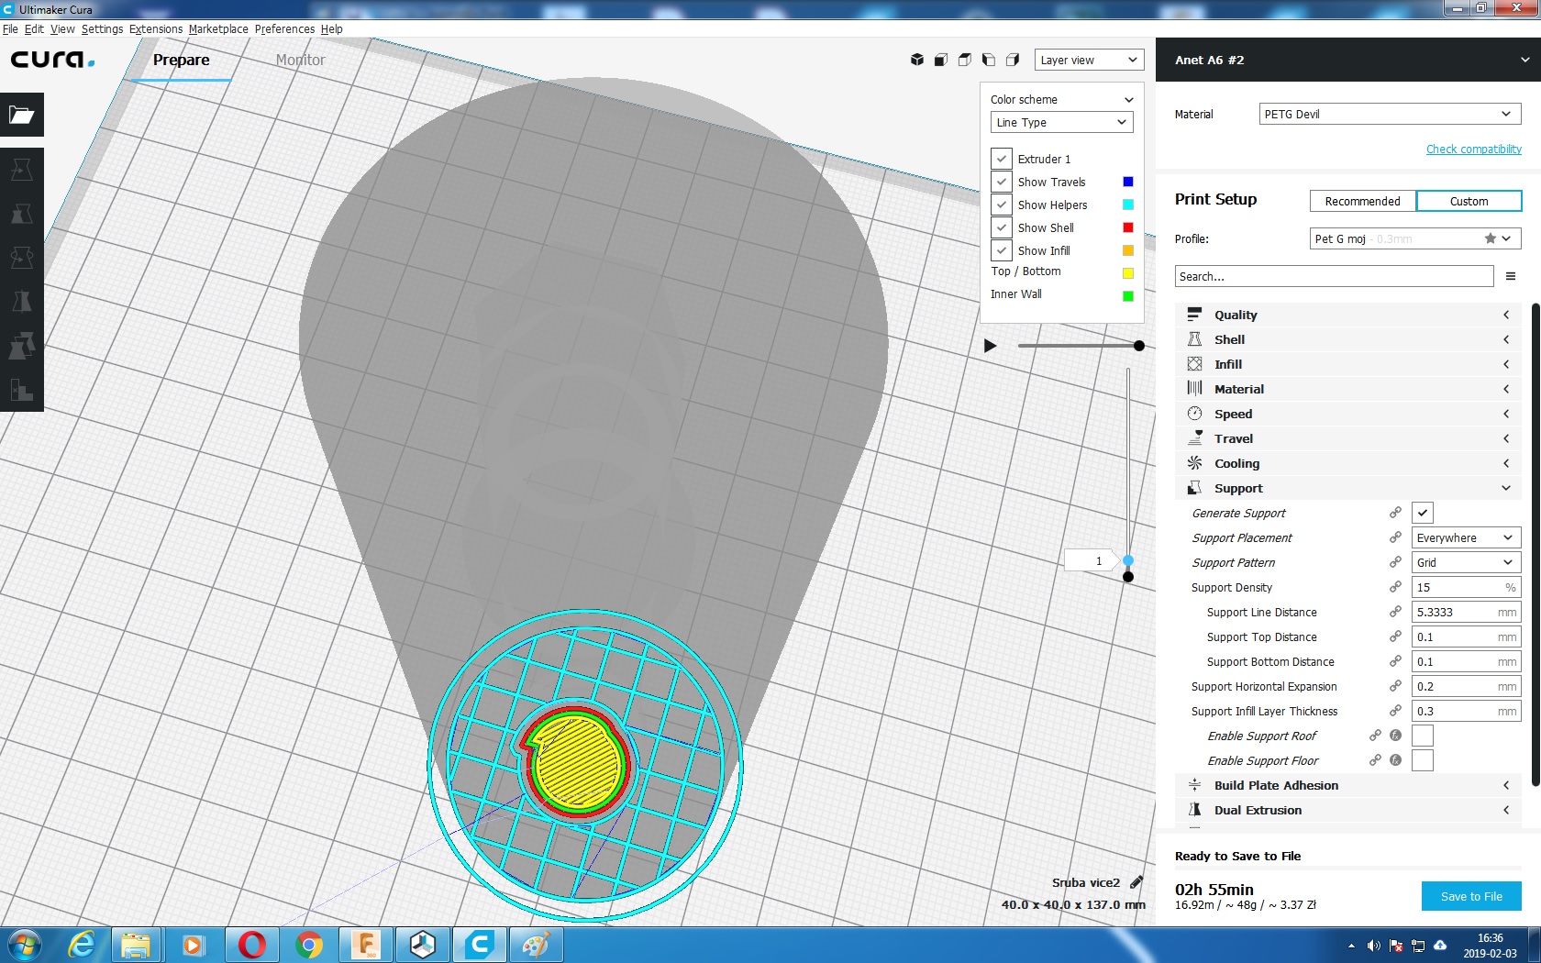Image resolution: width=1541 pixels, height=963 pixels.
Task: Check the Enable Support Roof checkbox
Action: 1423,736
